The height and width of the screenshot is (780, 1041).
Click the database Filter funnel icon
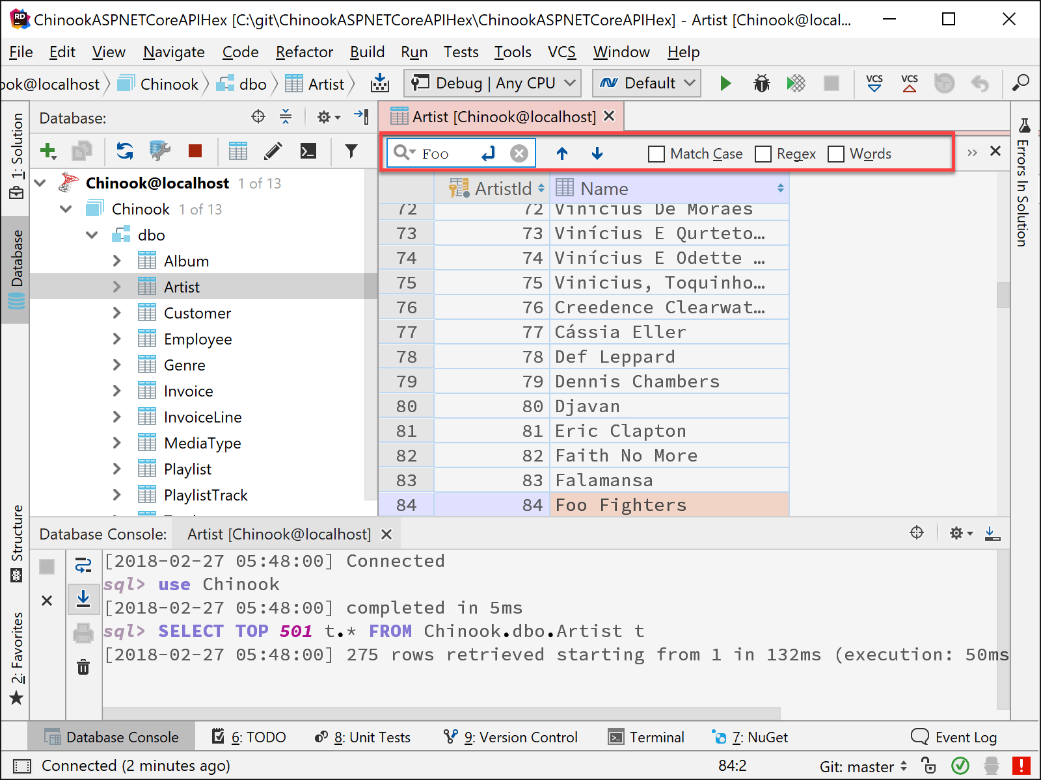351,151
